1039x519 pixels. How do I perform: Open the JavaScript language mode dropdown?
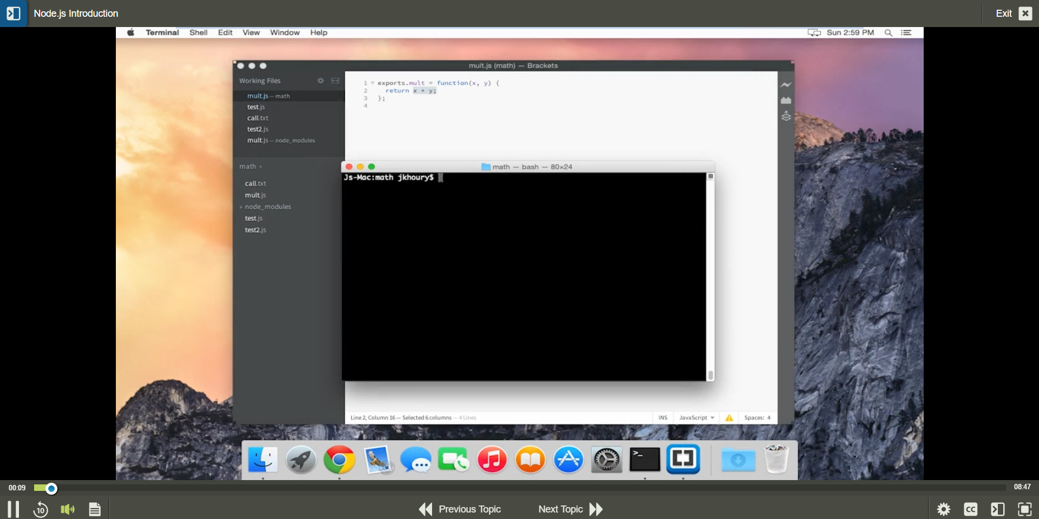[x=696, y=417]
